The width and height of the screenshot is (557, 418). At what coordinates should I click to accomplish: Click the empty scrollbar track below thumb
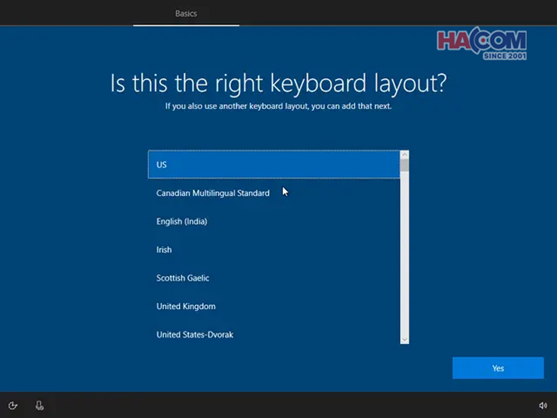[404, 259]
